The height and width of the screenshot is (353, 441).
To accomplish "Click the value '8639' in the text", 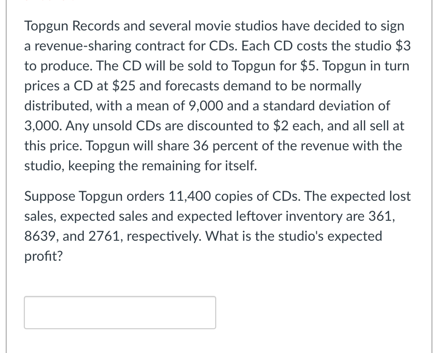I will [41, 236].
